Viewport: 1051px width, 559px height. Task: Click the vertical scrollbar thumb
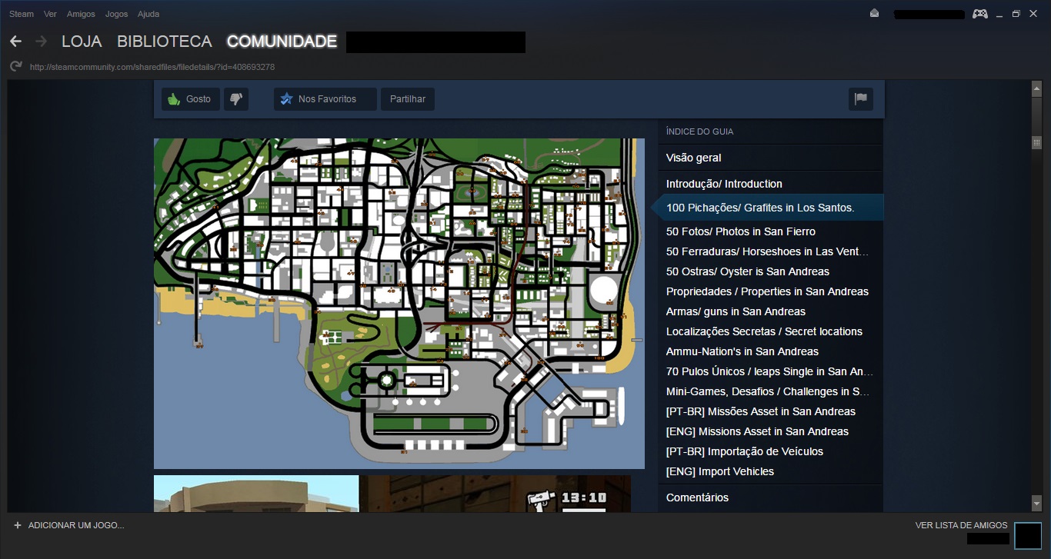(1036, 142)
